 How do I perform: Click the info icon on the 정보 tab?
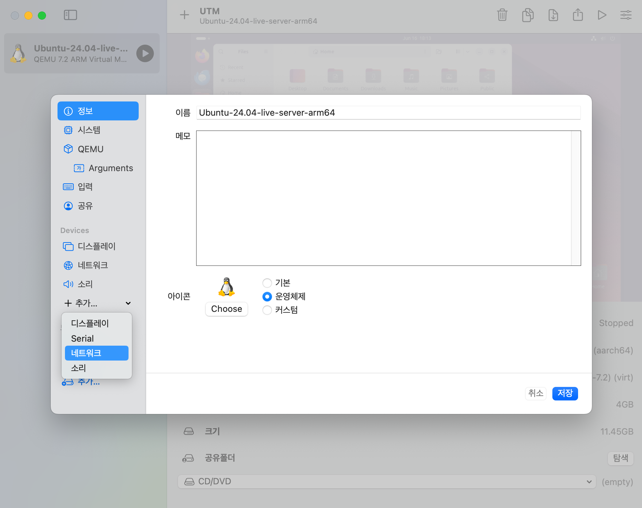(68, 111)
